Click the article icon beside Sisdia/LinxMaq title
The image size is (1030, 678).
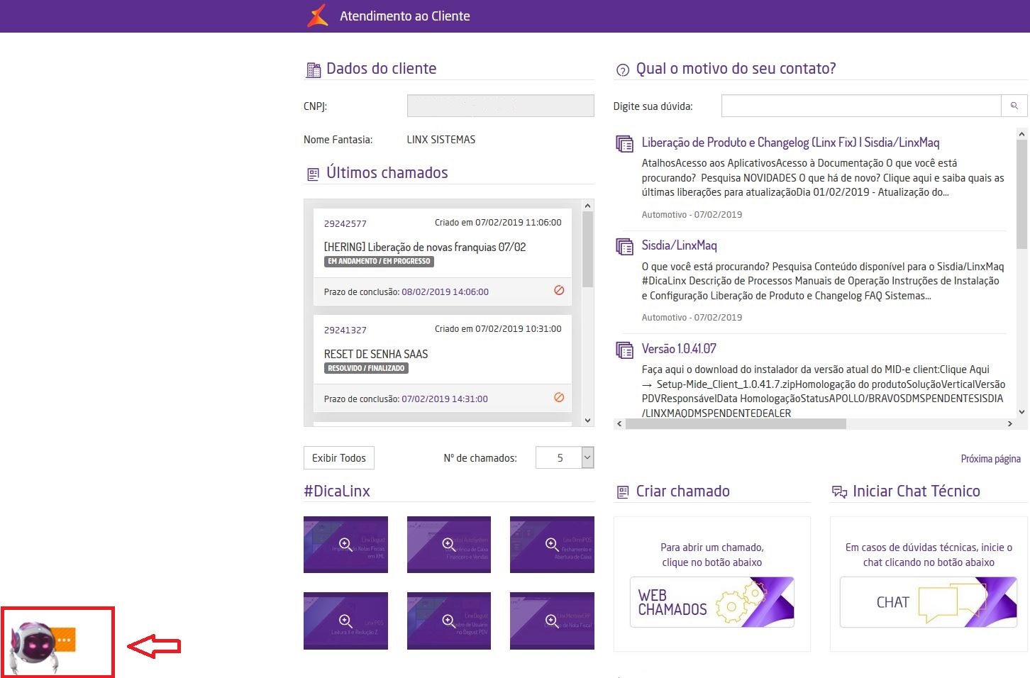[624, 247]
